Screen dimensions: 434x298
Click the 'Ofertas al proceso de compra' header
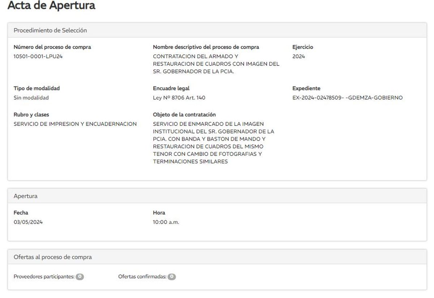53,257
